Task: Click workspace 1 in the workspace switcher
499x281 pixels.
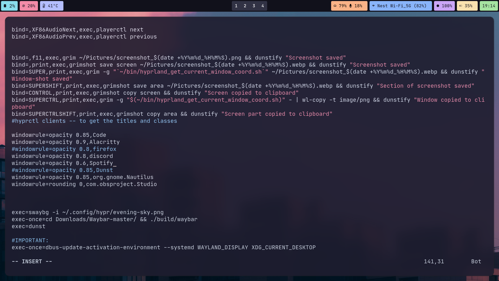Action: coord(236,5)
